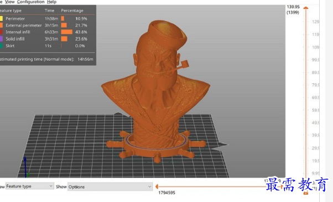The image size is (333, 202).
Task: Click the 1h38m Perimeter time
Action: click(x=51, y=19)
